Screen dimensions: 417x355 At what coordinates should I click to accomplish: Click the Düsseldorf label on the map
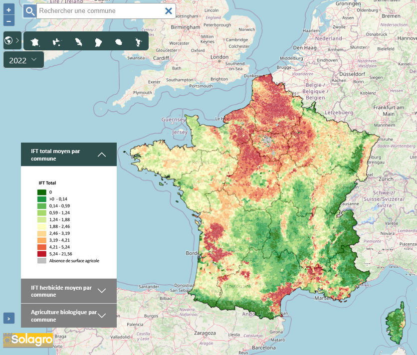click(x=352, y=74)
